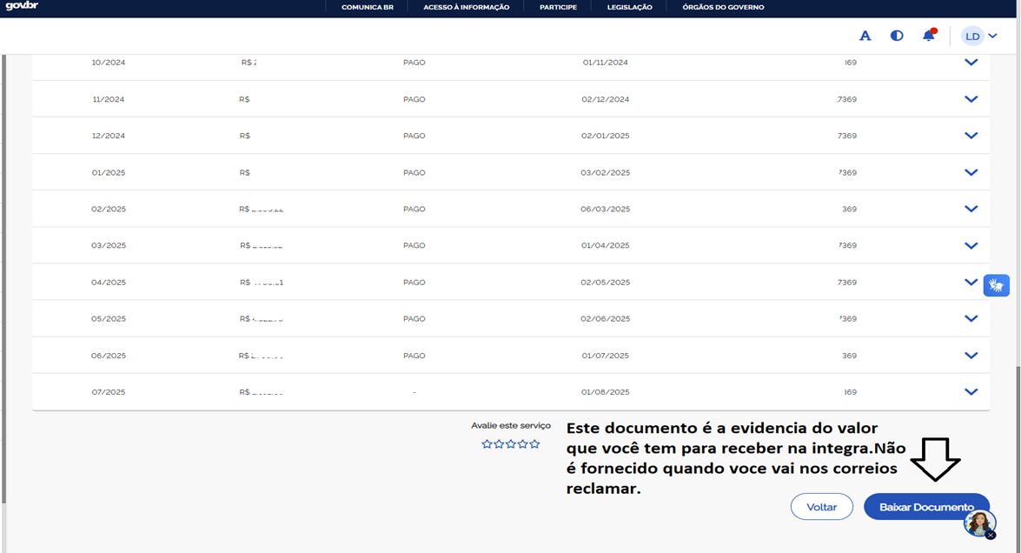Close the virtual assistant chat bubble

coord(991,536)
